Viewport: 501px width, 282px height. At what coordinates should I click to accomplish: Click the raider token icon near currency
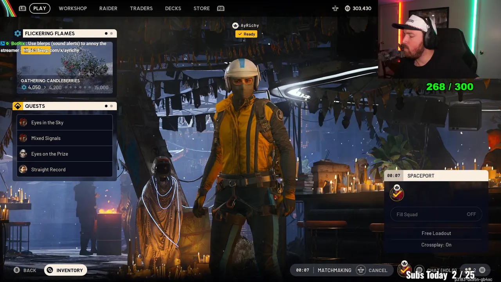pos(335,8)
